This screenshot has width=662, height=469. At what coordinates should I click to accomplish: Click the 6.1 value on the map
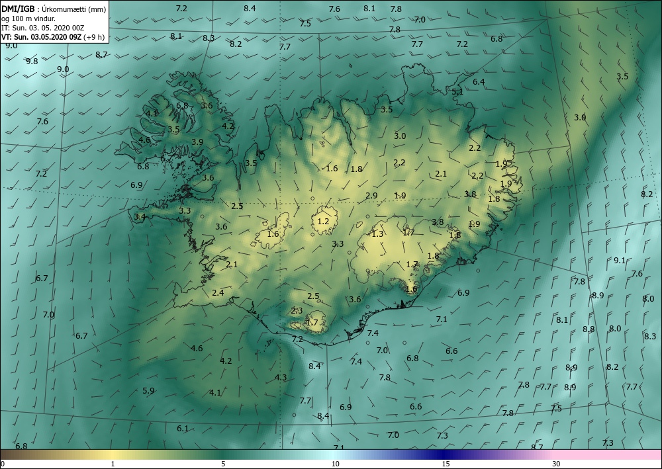(183, 429)
